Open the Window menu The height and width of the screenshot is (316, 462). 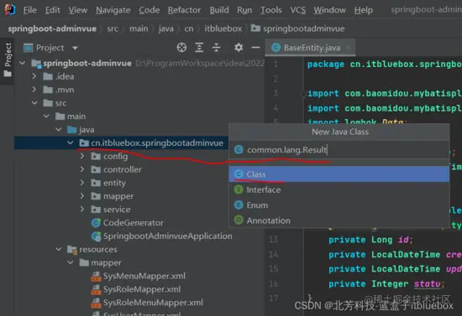pyautogui.click(x=329, y=10)
